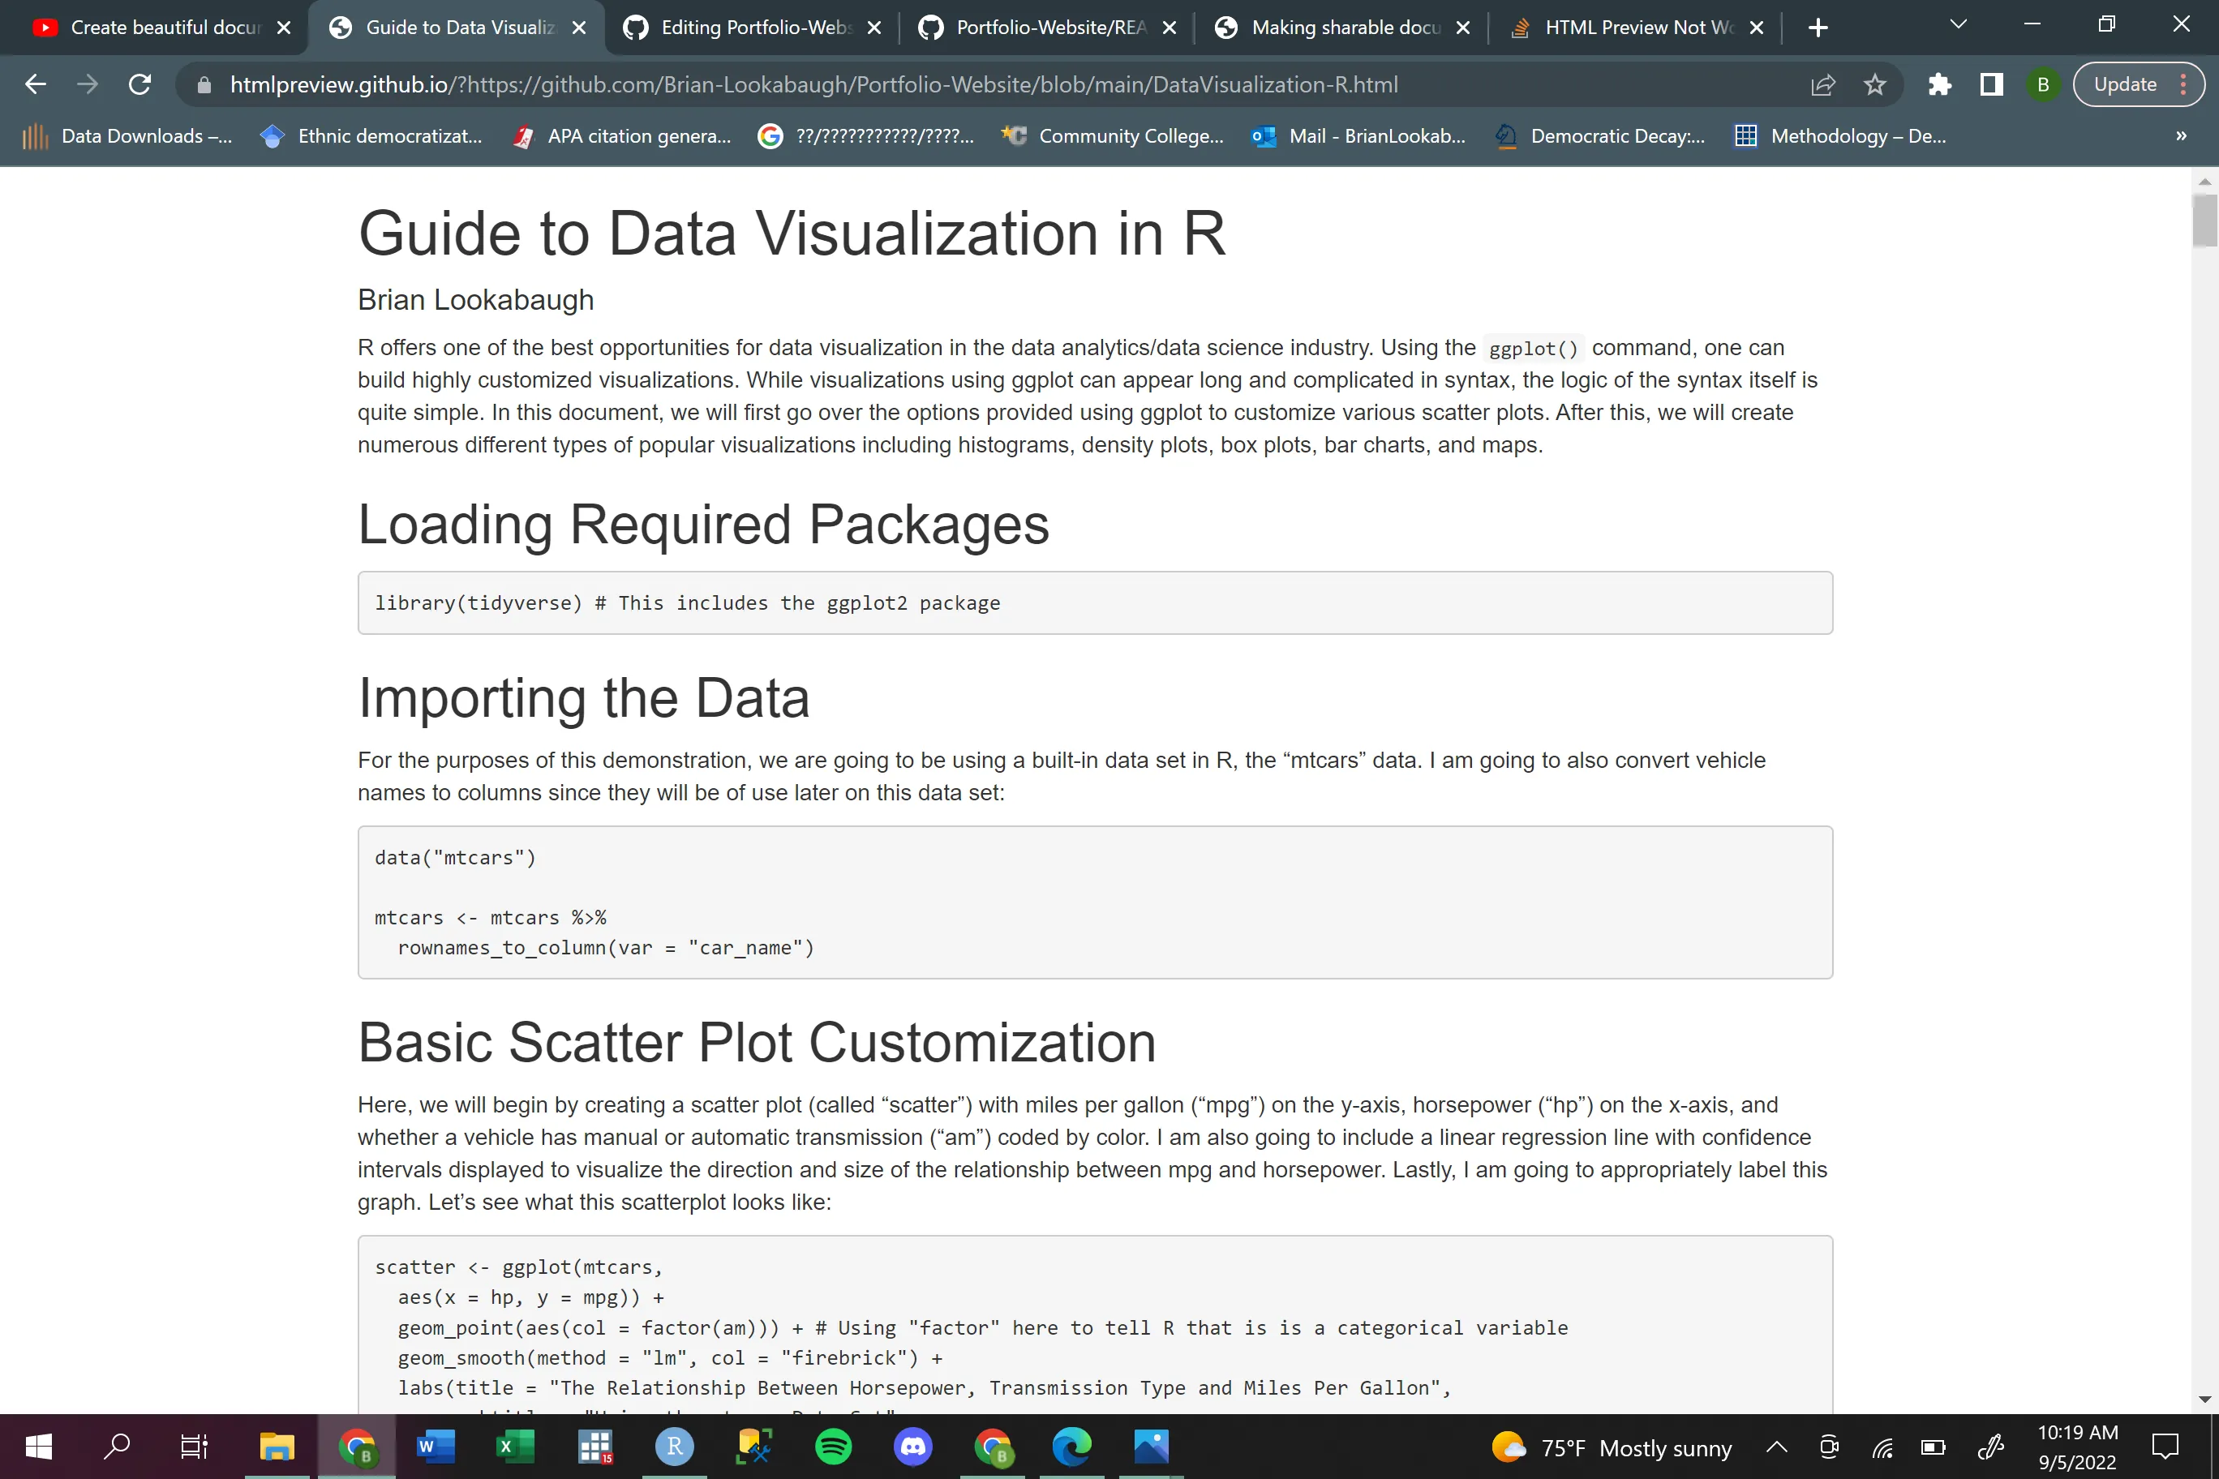2219x1479 pixels.
Task: Toggle the browser side panel
Action: click(1990, 85)
